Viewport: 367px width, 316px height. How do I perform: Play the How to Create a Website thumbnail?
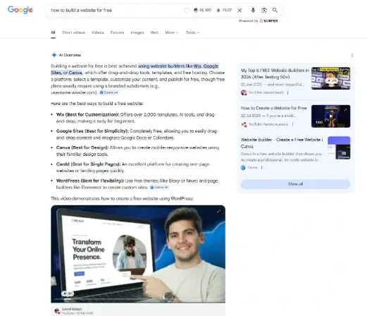tap(331, 116)
